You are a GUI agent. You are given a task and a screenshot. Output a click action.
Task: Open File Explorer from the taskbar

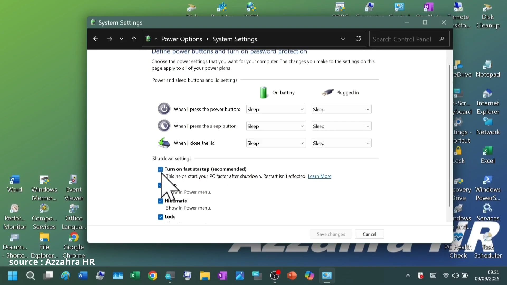point(205,276)
